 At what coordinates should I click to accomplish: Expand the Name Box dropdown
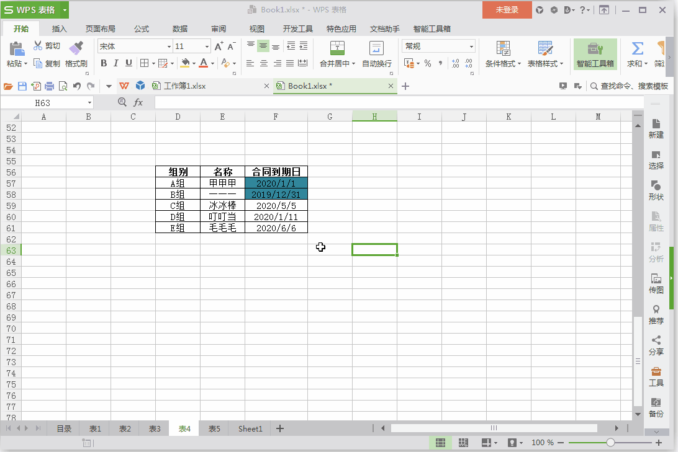click(89, 103)
